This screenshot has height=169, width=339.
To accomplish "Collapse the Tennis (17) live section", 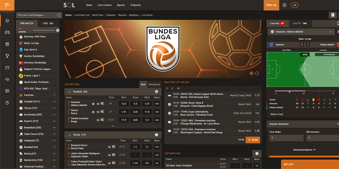I will 69,135.
